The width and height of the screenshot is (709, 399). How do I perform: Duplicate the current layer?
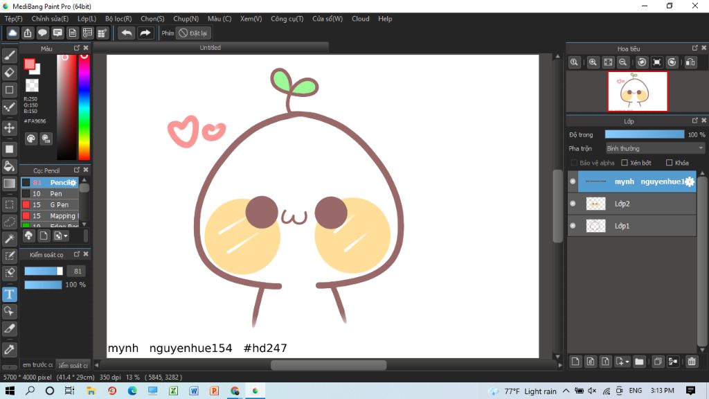pyautogui.click(x=658, y=362)
